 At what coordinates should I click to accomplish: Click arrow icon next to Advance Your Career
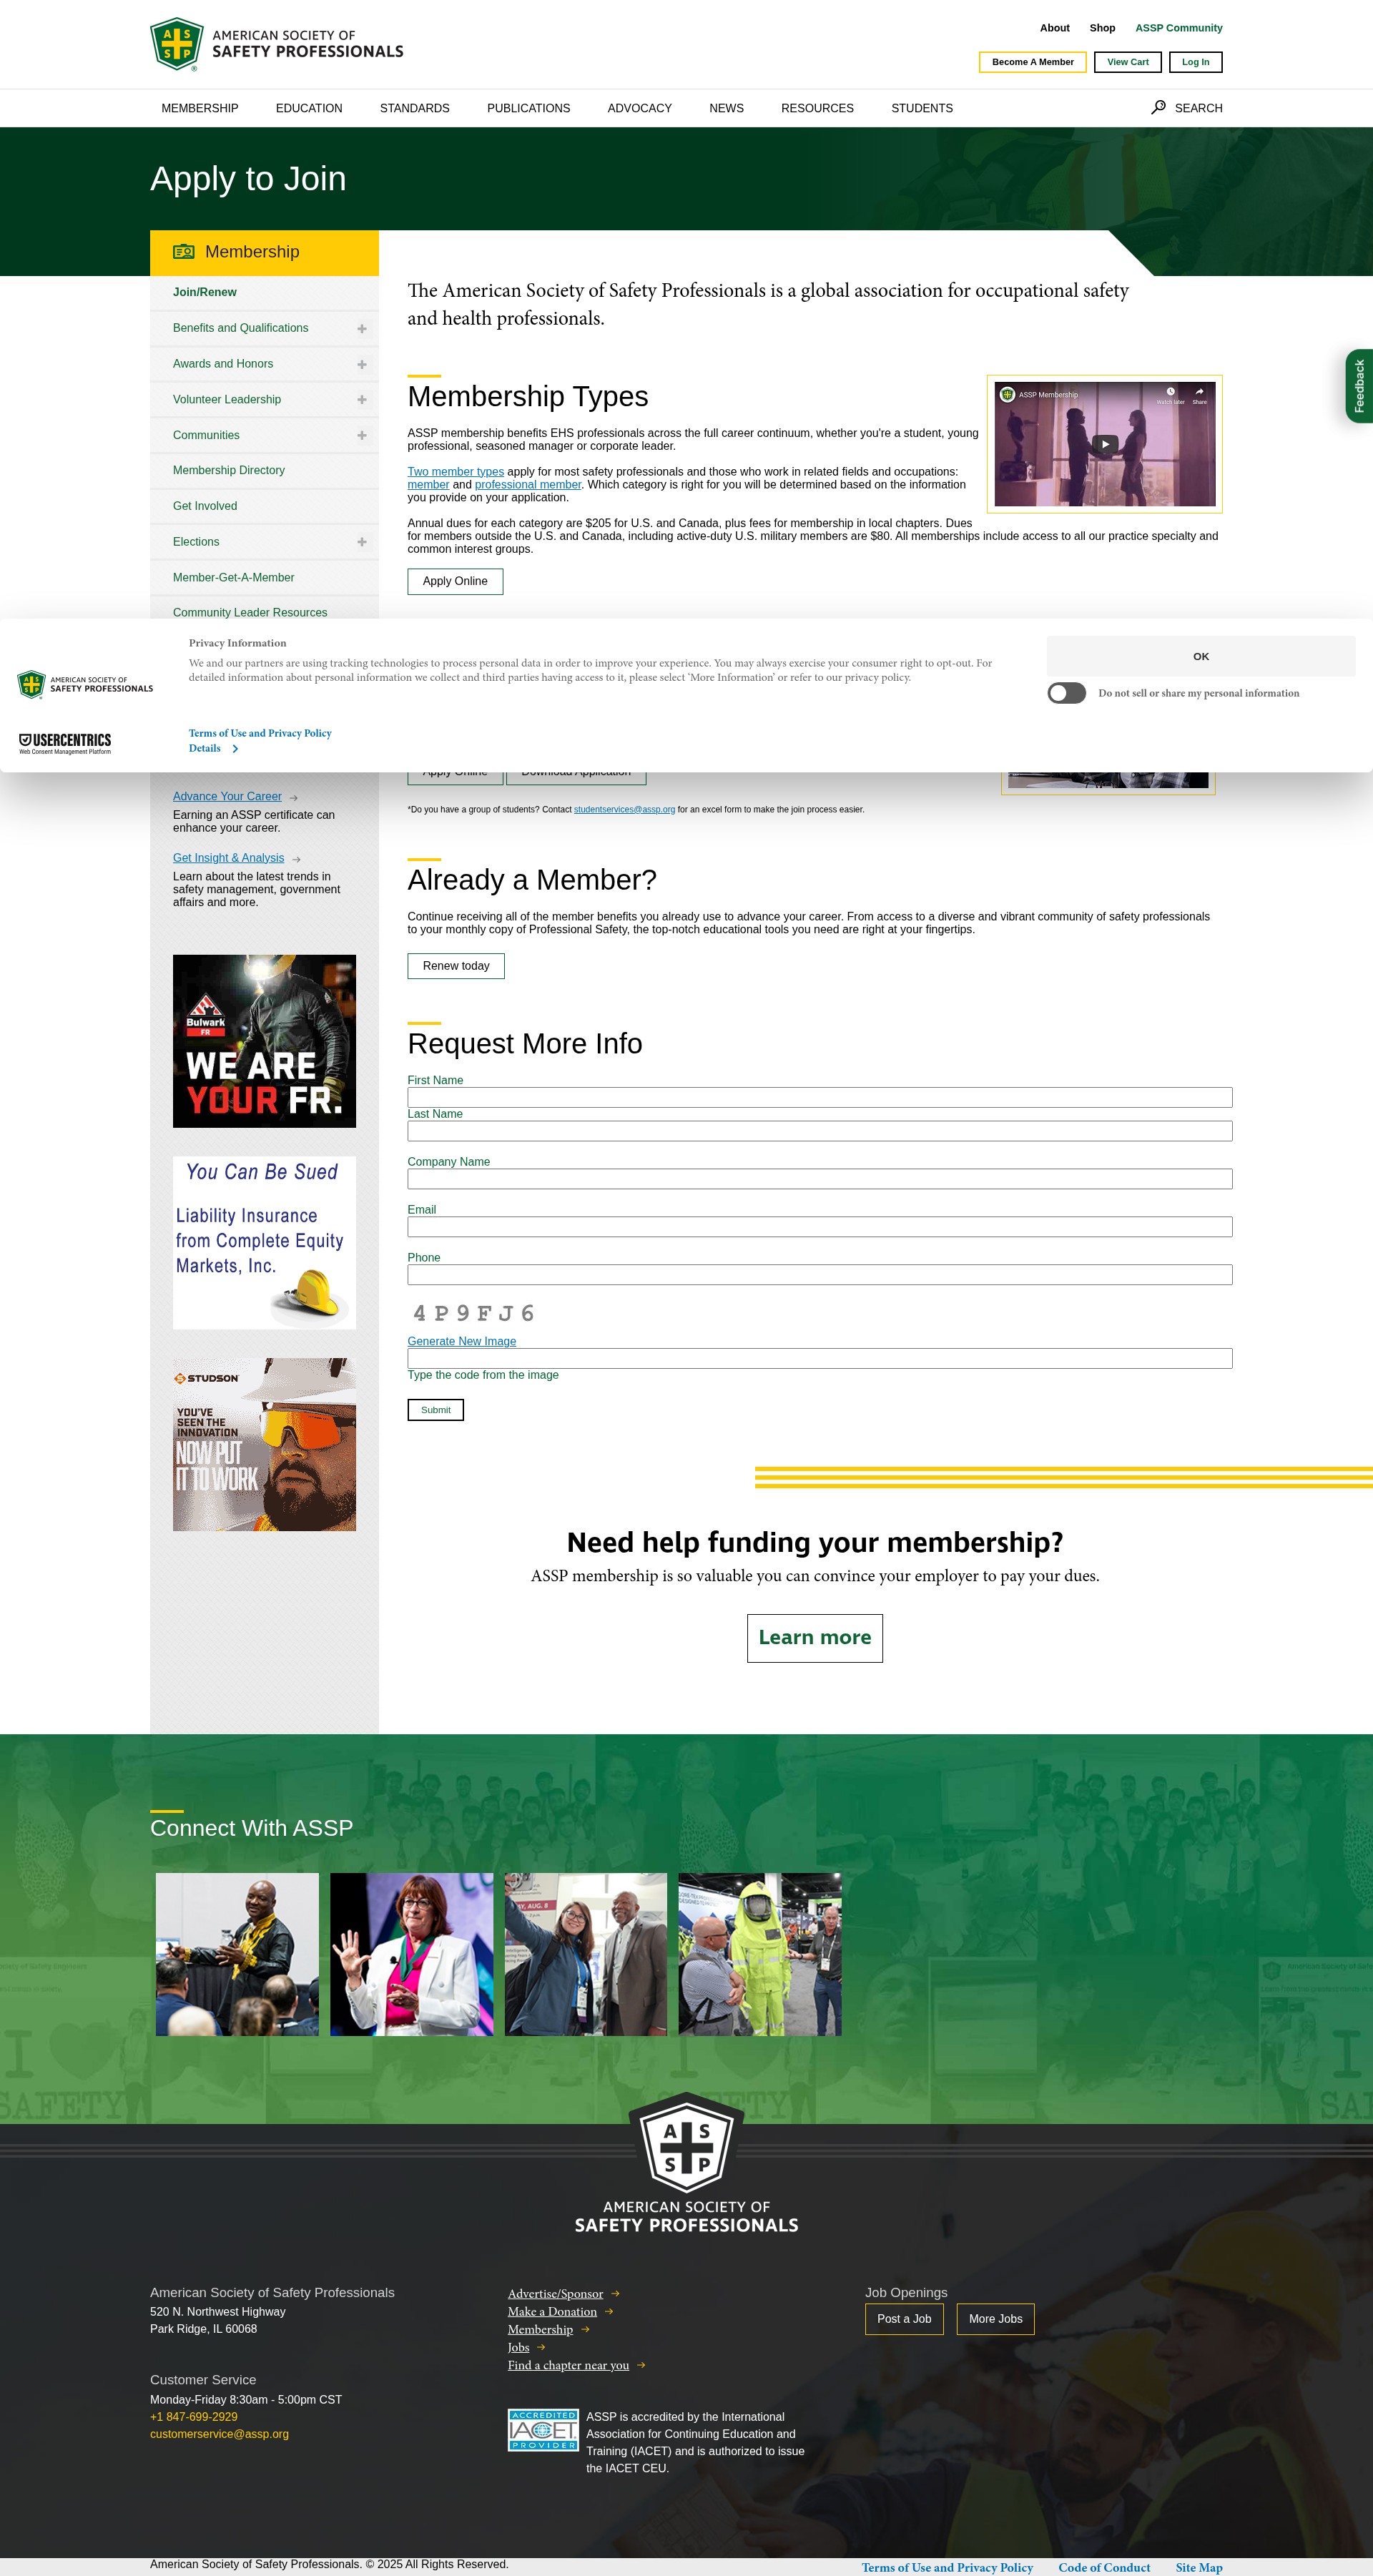[293, 798]
